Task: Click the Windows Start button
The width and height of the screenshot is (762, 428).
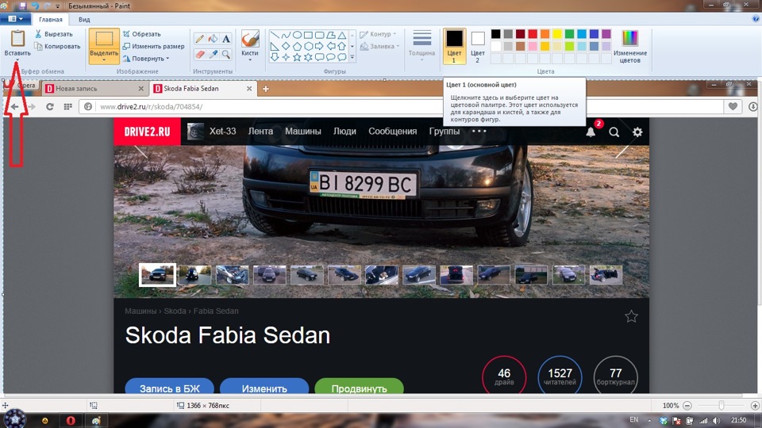Action: [14, 418]
